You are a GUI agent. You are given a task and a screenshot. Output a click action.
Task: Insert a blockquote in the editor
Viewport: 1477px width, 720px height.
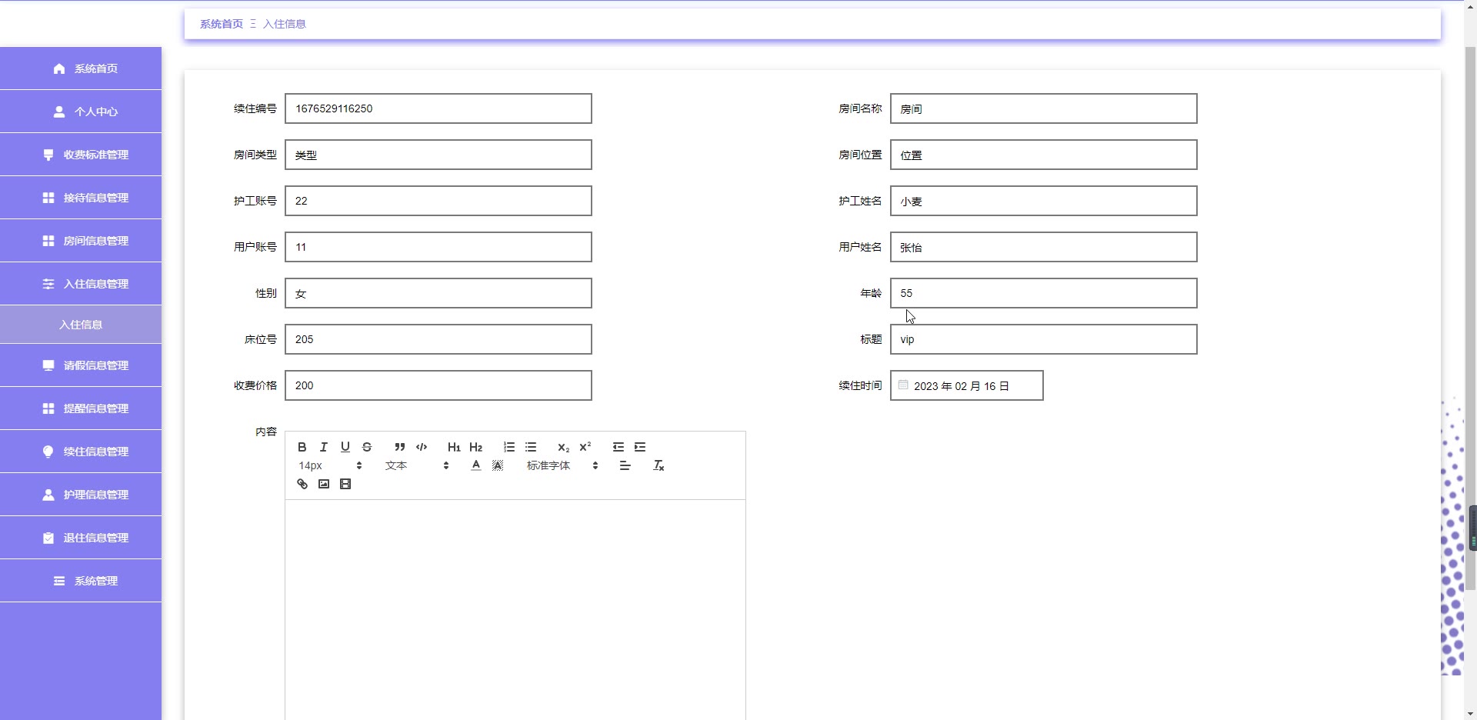click(x=399, y=447)
